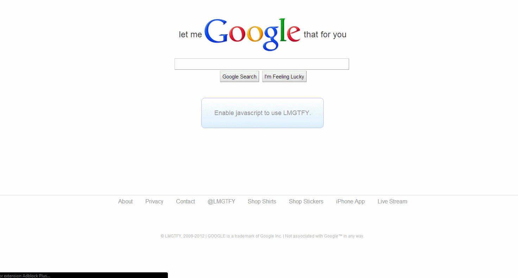Click the I'm Feeling Lucky button
Screen dimensions: 518x278
pyautogui.click(x=284, y=76)
